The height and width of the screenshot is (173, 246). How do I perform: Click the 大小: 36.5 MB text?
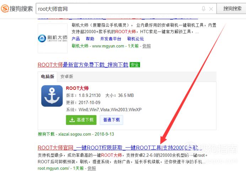[x=119, y=95]
